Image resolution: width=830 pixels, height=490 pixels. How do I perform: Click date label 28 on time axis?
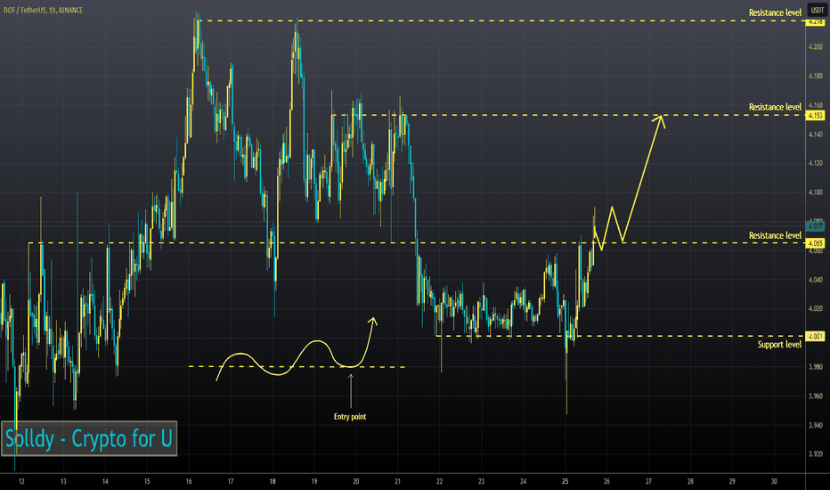690,481
